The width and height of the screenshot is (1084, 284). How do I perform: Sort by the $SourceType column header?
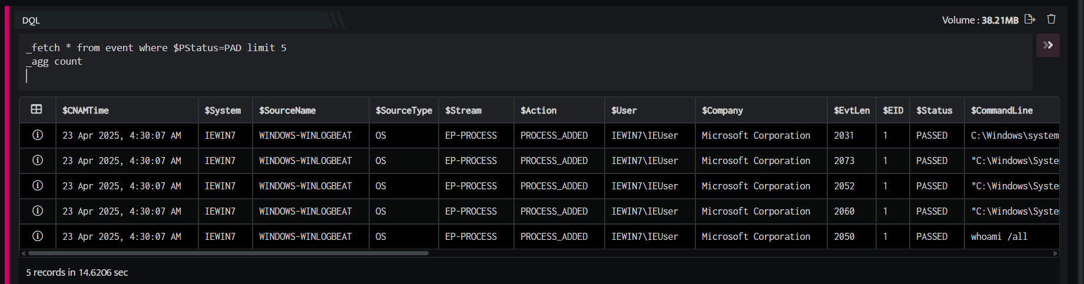404,111
